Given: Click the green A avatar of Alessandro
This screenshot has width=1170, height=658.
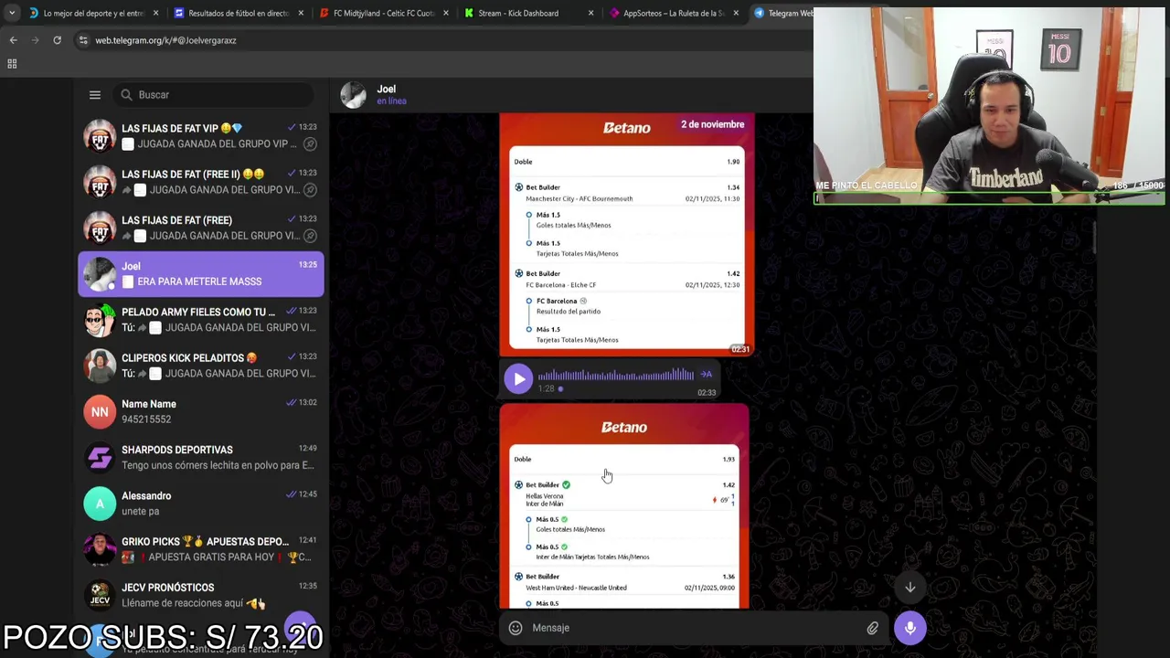Looking at the screenshot, I should (x=100, y=504).
